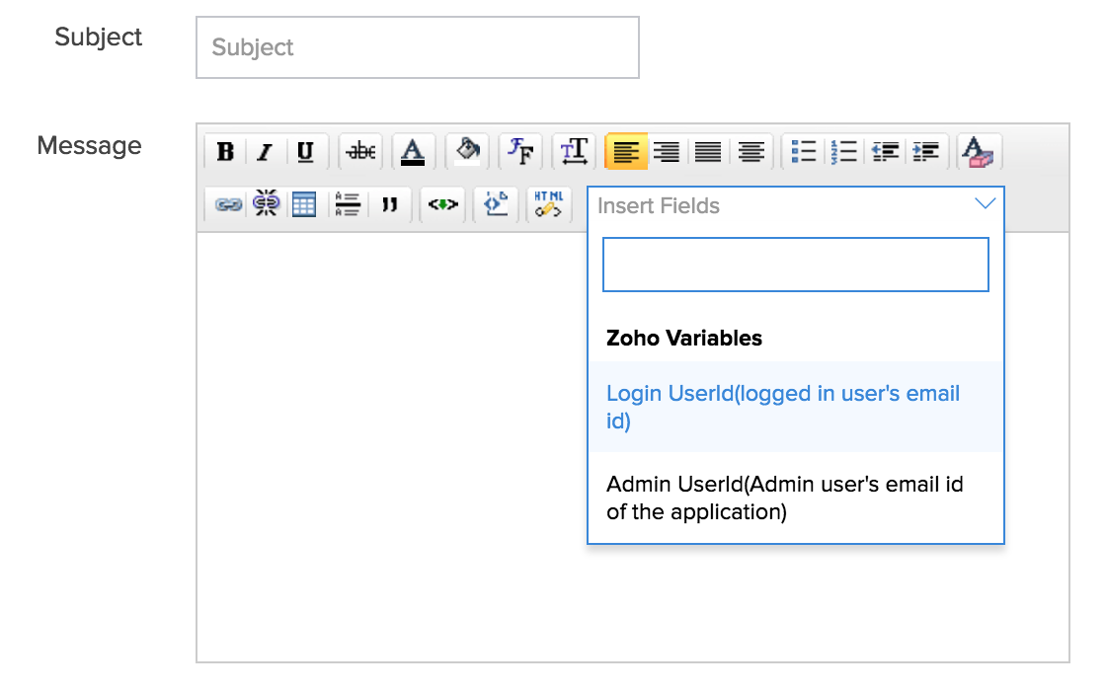Open the HTML source editor

point(549,204)
